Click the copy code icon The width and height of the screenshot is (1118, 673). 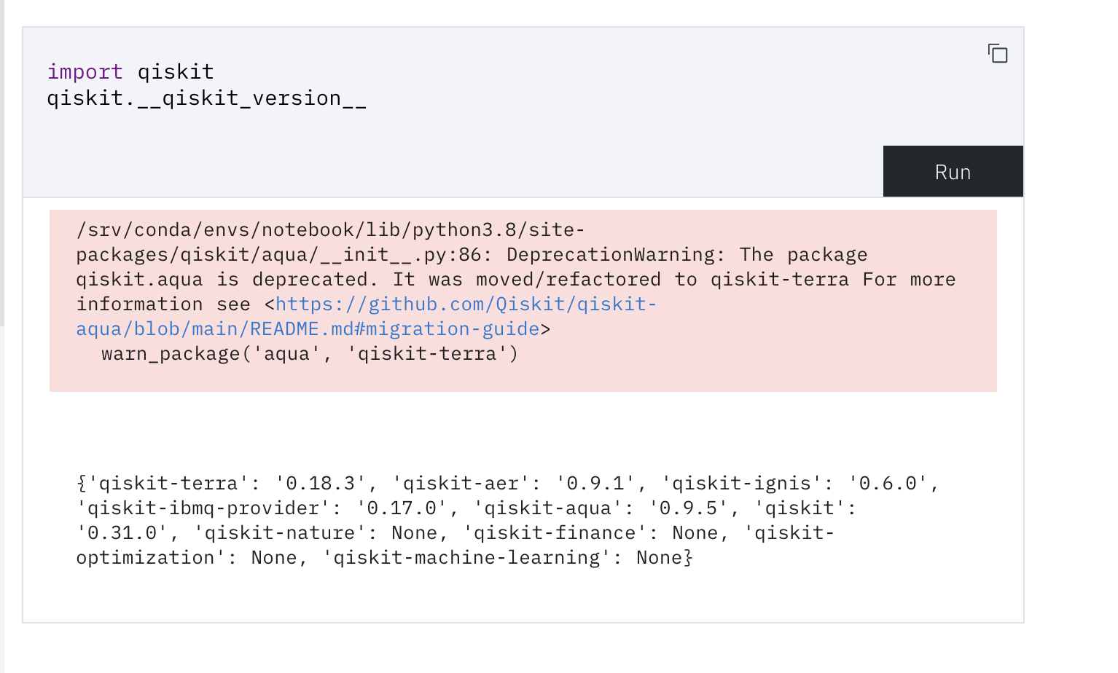pyautogui.click(x=998, y=53)
